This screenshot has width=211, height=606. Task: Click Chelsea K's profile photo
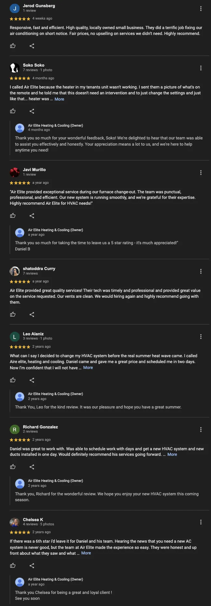(x=15, y=522)
